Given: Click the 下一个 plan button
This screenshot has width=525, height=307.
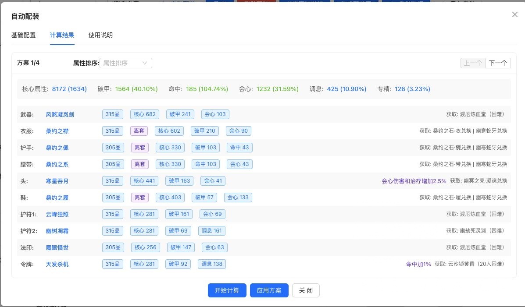Looking at the screenshot, I should [x=498, y=63].
